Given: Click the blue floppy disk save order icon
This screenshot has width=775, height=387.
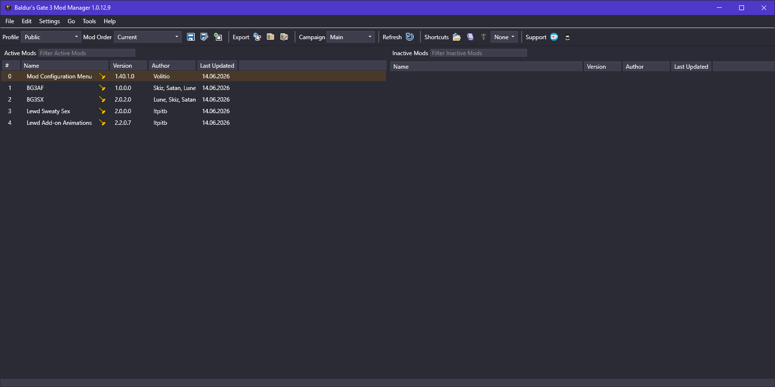Looking at the screenshot, I should coord(191,37).
